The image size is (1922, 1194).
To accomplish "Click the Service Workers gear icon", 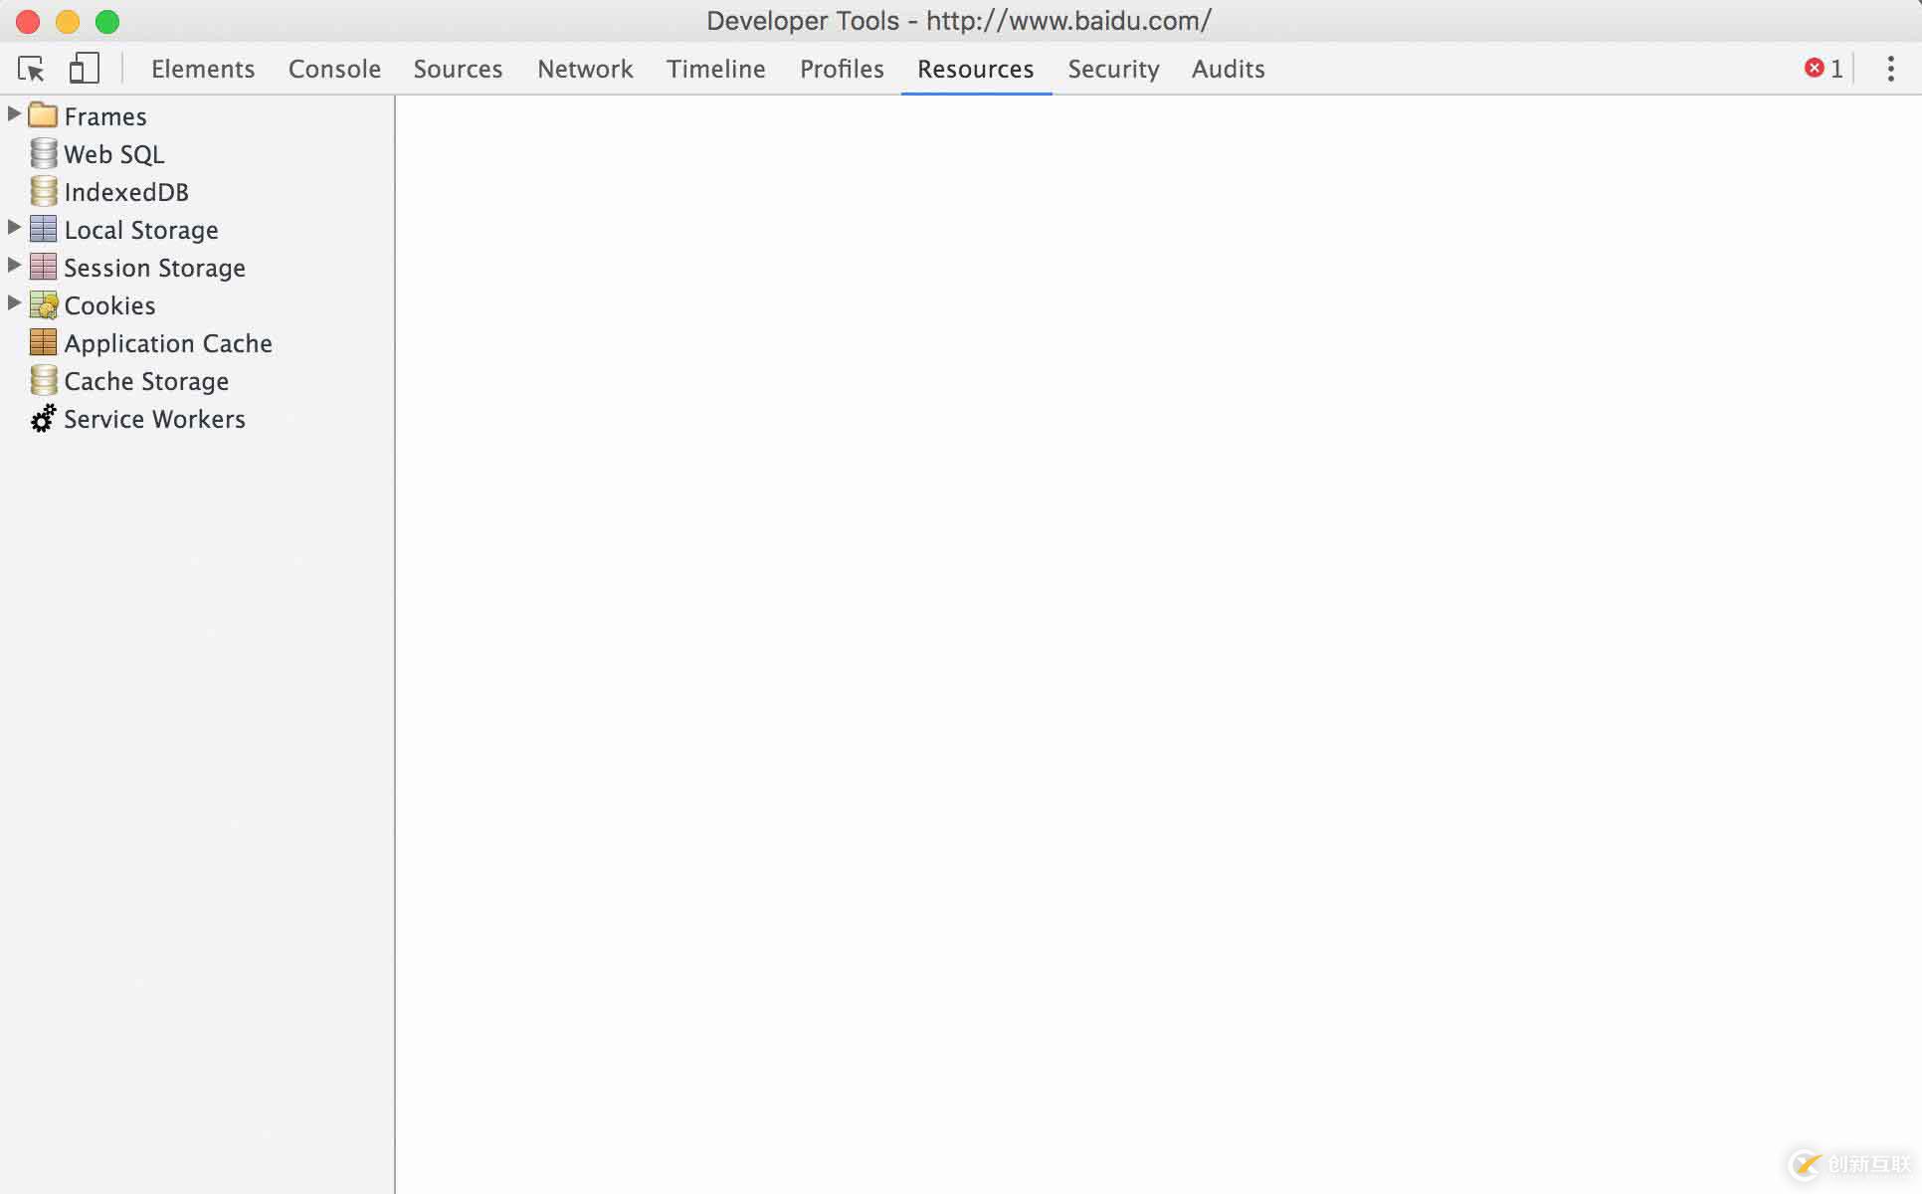I will (44, 419).
